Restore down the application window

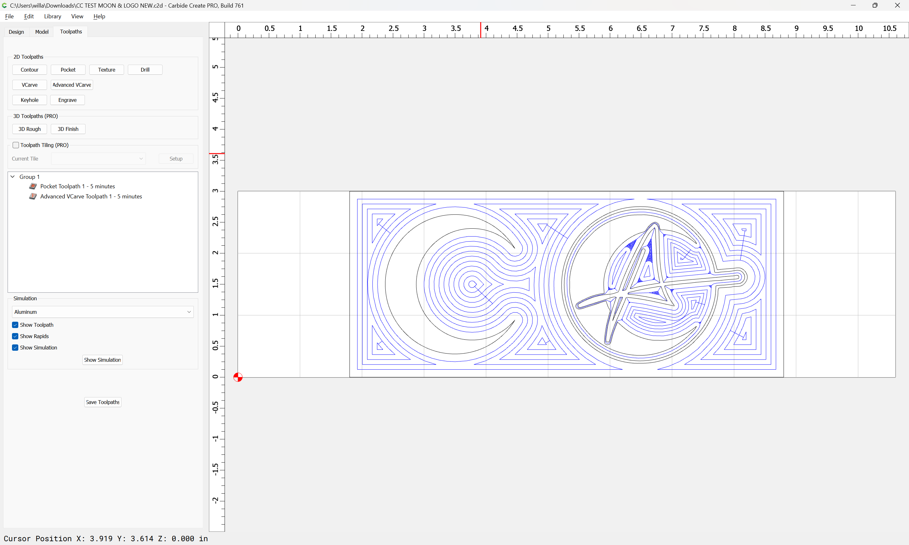click(875, 5)
